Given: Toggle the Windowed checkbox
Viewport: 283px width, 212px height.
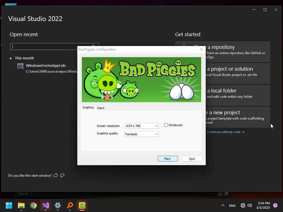Looking at the screenshot, I should click(x=166, y=125).
